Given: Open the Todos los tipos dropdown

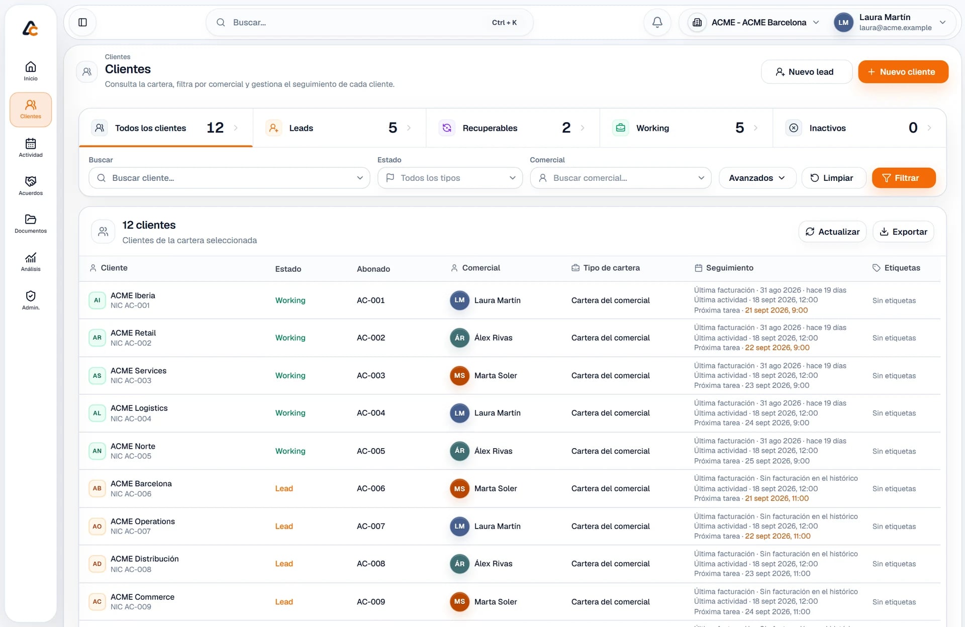Looking at the screenshot, I should pyautogui.click(x=450, y=178).
